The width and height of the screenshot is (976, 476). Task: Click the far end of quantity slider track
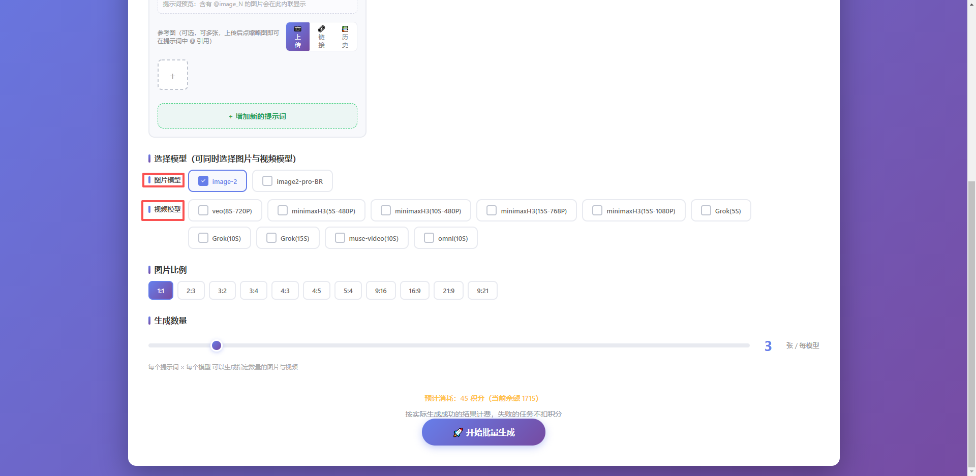tap(747, 345)
